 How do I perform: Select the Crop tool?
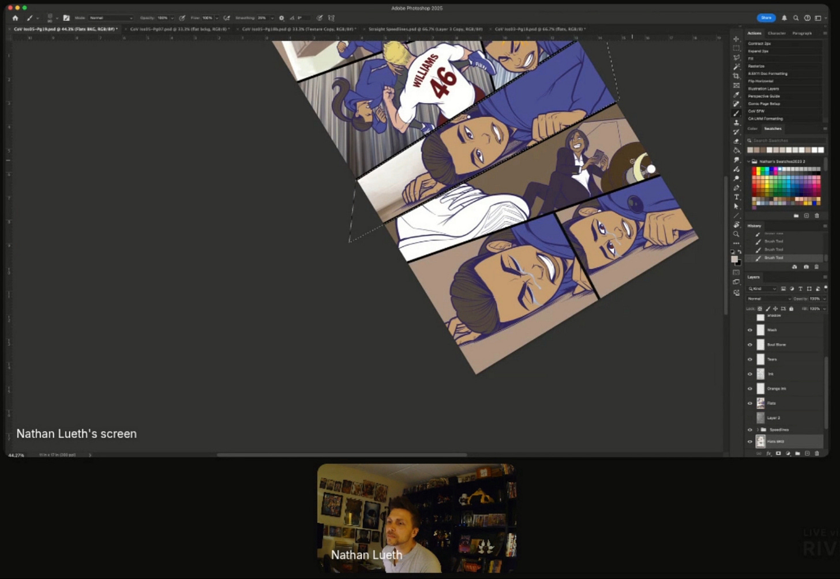click(736, 76)
